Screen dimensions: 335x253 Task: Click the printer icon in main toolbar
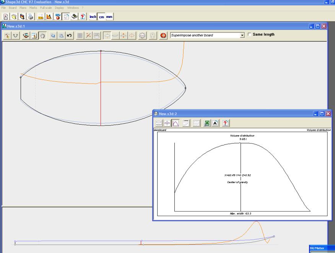point(30,16)
